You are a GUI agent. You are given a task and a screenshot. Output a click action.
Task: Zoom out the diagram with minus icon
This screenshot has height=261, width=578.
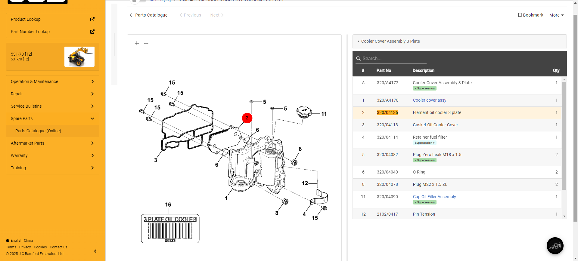[146, 43]
